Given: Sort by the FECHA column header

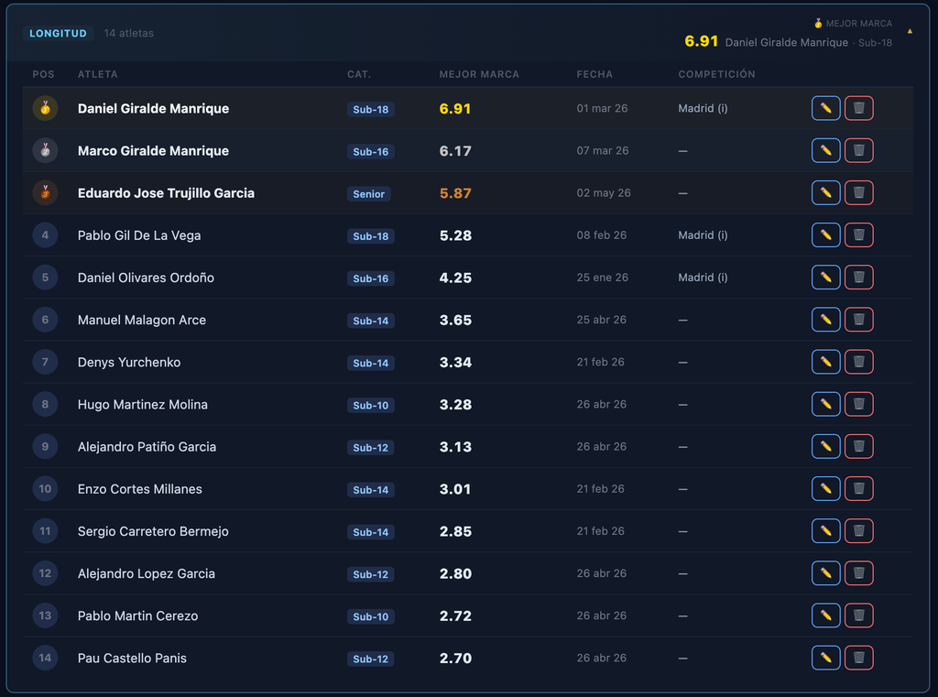Looking at the screenshot, I should point(594,74).
